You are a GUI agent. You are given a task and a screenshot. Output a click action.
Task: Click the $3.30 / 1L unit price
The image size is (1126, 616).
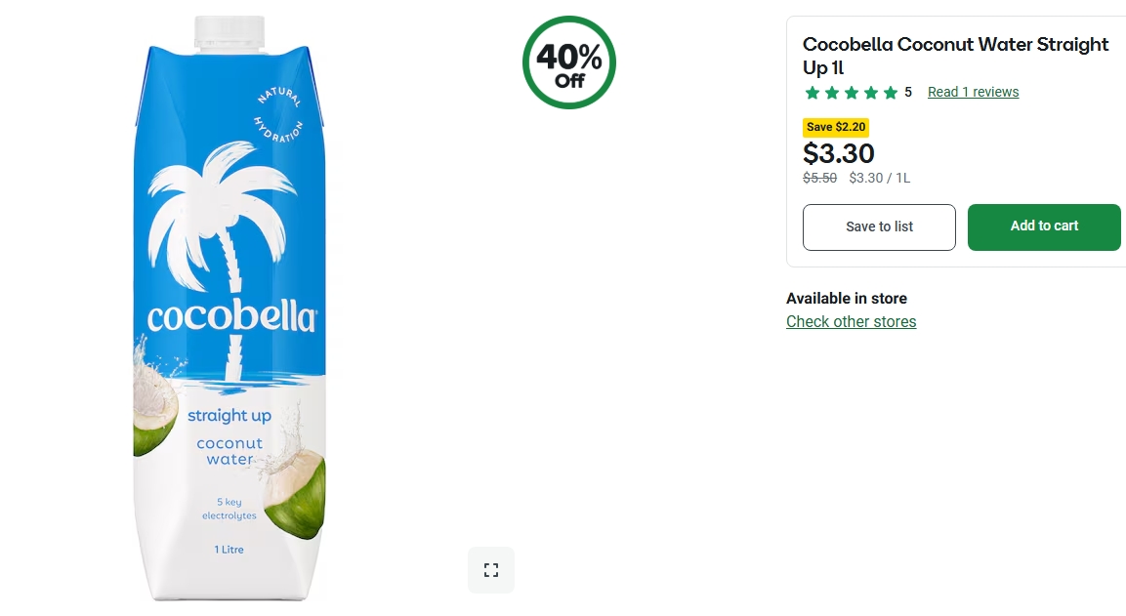pyautogui.click(x=879, y=178)
